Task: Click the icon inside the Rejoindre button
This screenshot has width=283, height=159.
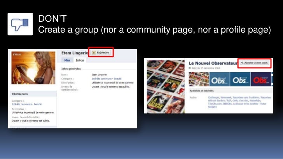Action: [x=94, y=53]
